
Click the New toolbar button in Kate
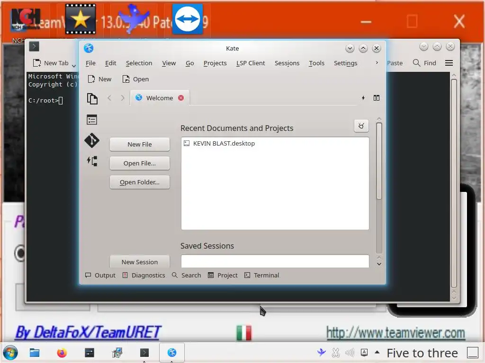(99, 79)
